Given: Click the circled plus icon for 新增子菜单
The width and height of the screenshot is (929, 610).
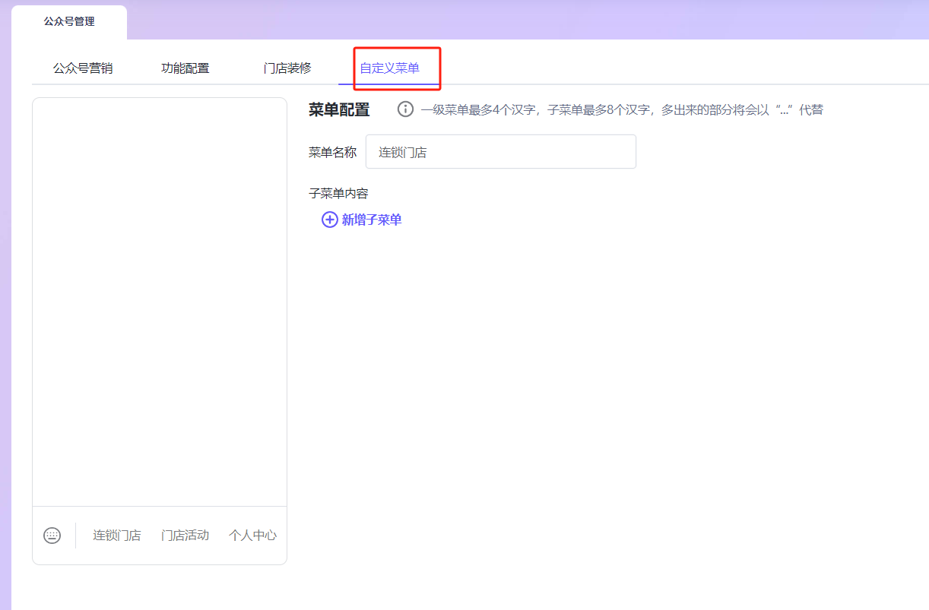Looking at the screenshot, I should 330,220.
